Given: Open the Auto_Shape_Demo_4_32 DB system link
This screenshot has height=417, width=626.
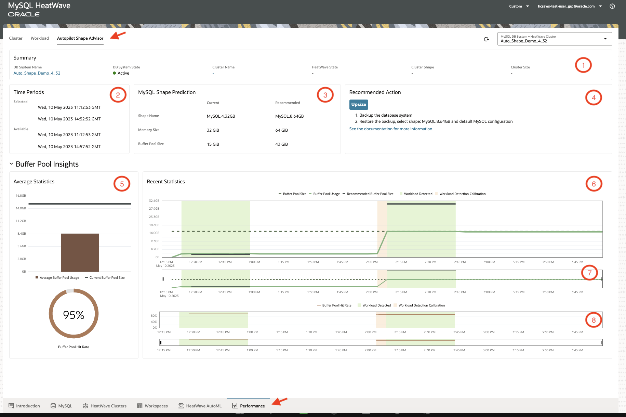Looking at the screenshot, I should click(x=37, y=73).
